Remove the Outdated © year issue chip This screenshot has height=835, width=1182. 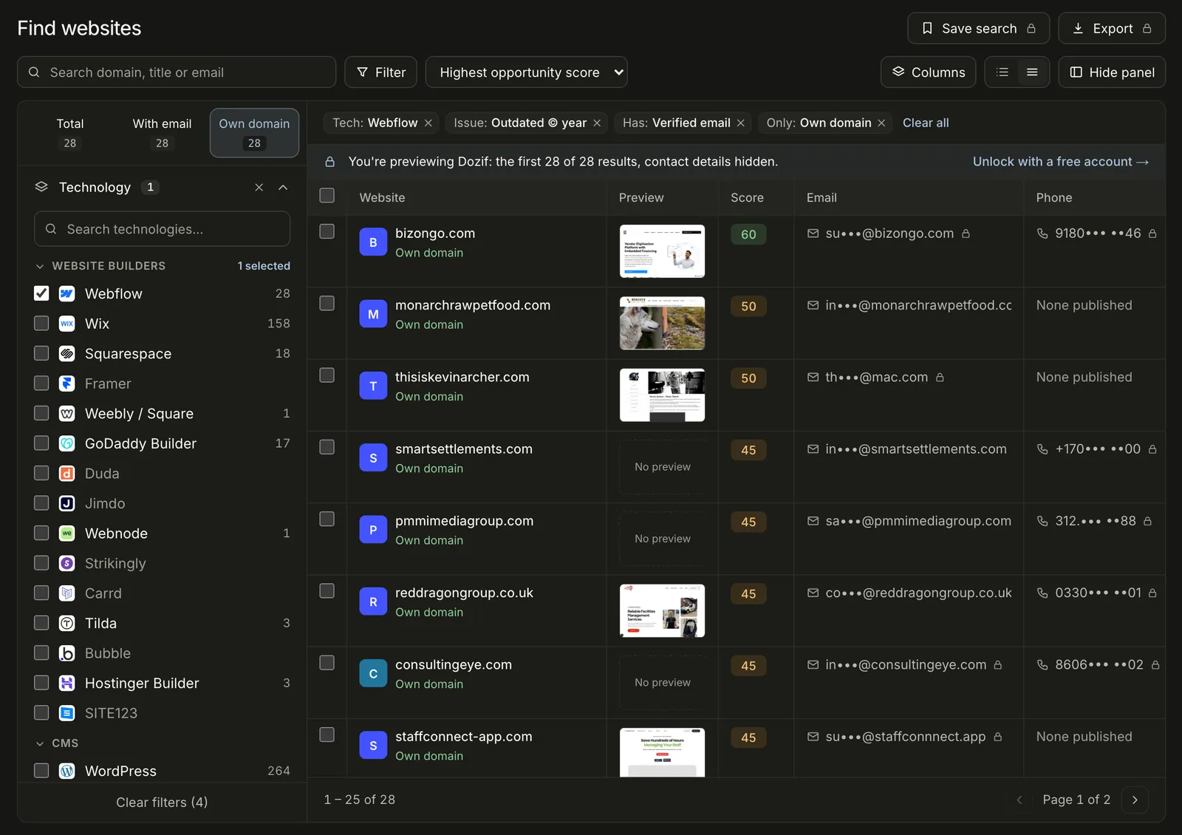tap(597, 123)
